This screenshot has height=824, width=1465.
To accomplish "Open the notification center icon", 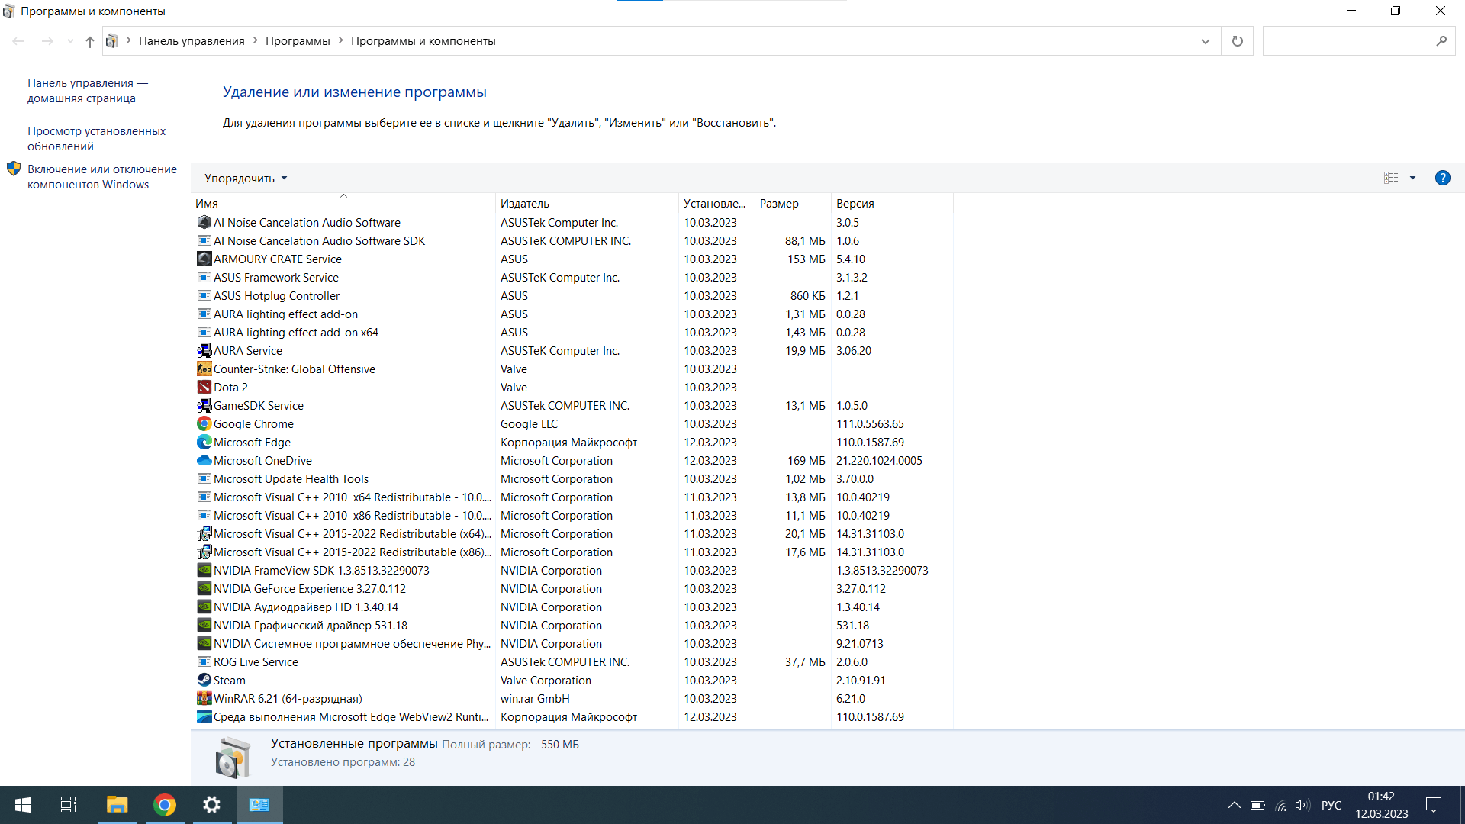I will click(x=1434, y=805).
